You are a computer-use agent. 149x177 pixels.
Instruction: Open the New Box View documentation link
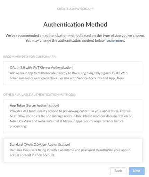tap(20, 121)
